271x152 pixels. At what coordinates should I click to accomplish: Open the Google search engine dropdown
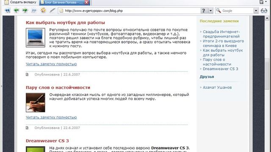256,11
